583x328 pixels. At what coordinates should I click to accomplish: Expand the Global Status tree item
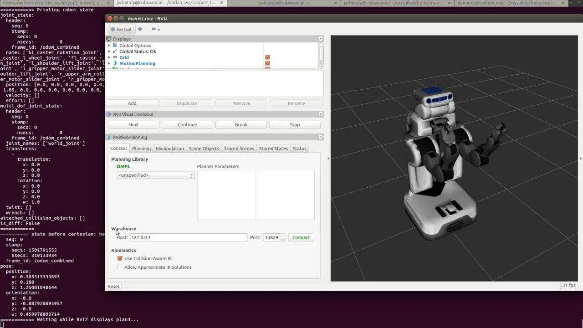109,51
